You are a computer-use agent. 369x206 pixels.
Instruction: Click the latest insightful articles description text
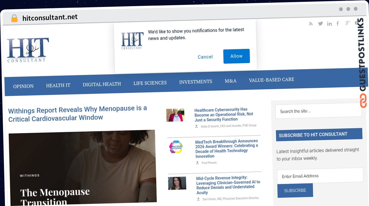(318, 154)
